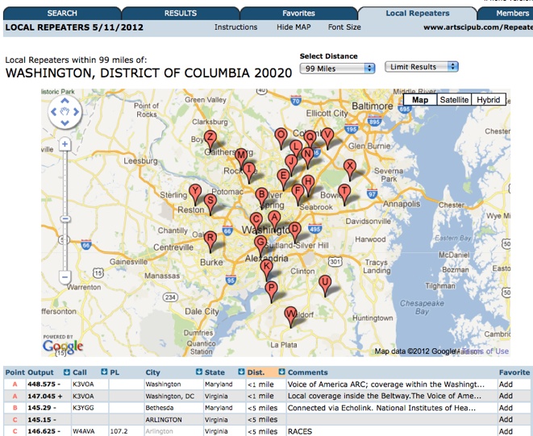
Task: Zoom in with the plus button
Action: (65, 144)
